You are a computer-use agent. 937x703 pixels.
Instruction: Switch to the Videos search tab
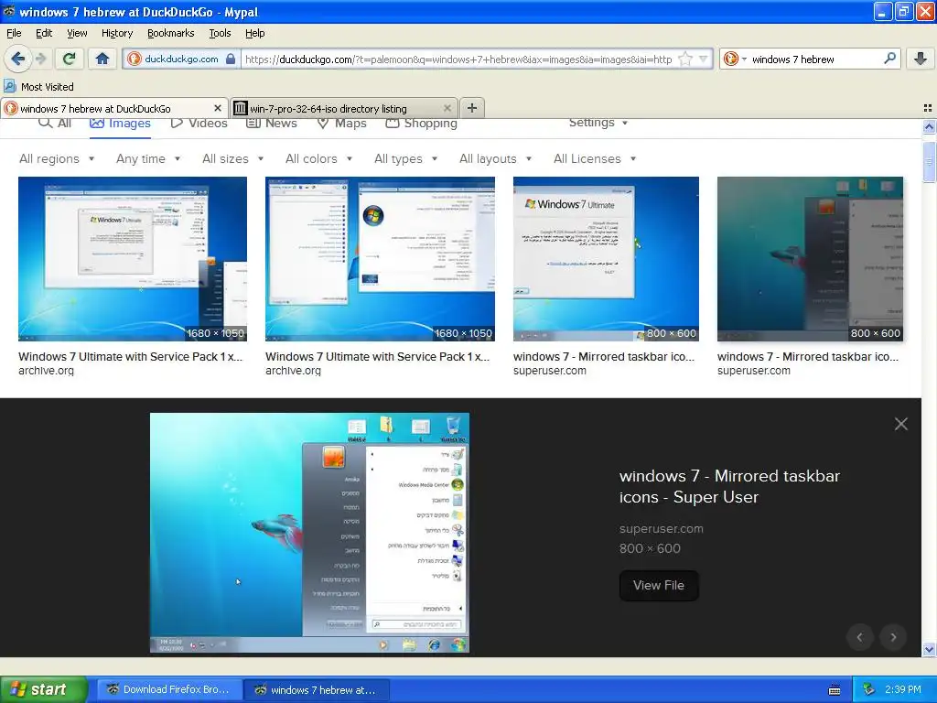(x=199, y=124)
